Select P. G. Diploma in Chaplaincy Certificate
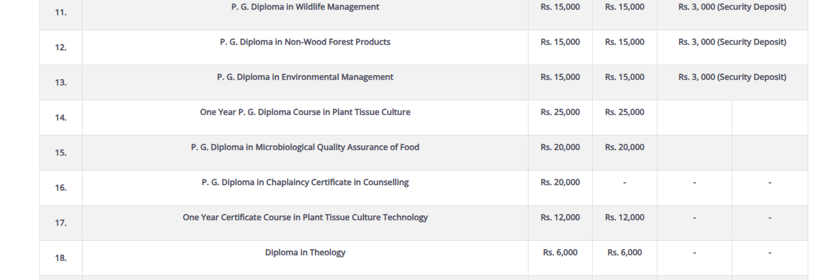 [x=305, y=182]
